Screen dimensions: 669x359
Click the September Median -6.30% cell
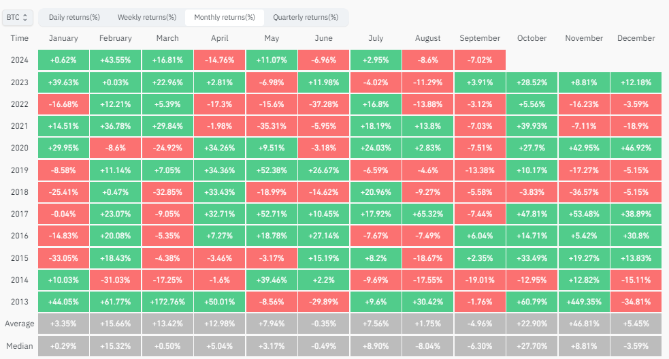point(480,345)
